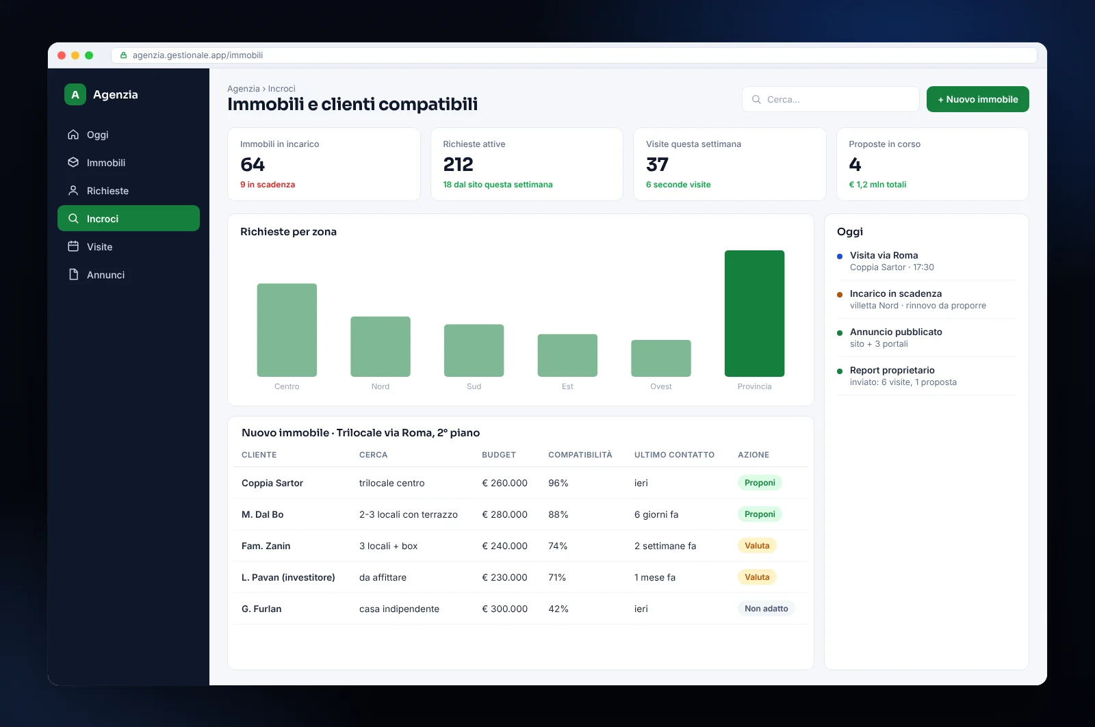This screenshot has width=1095, height=727.
Task: Open the Immobili in incarico card
Action: pyautogui.click(x=324, y=164)
